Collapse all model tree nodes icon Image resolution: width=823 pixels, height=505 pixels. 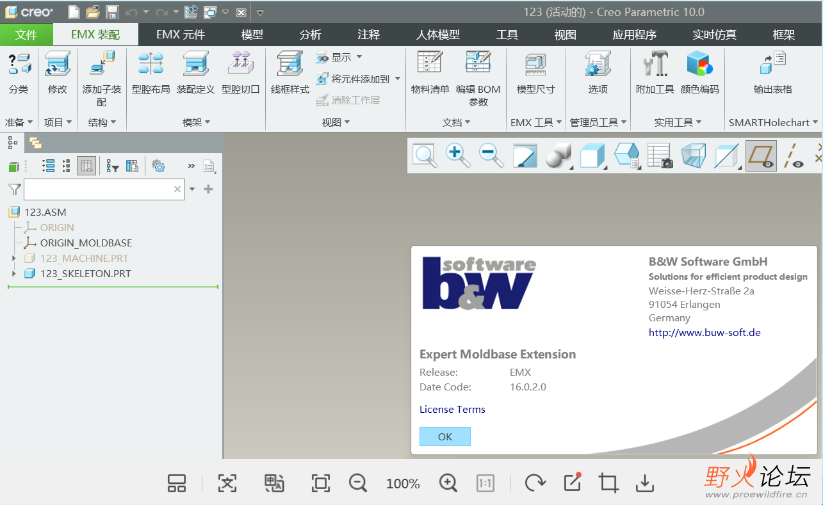pos(67,166)
